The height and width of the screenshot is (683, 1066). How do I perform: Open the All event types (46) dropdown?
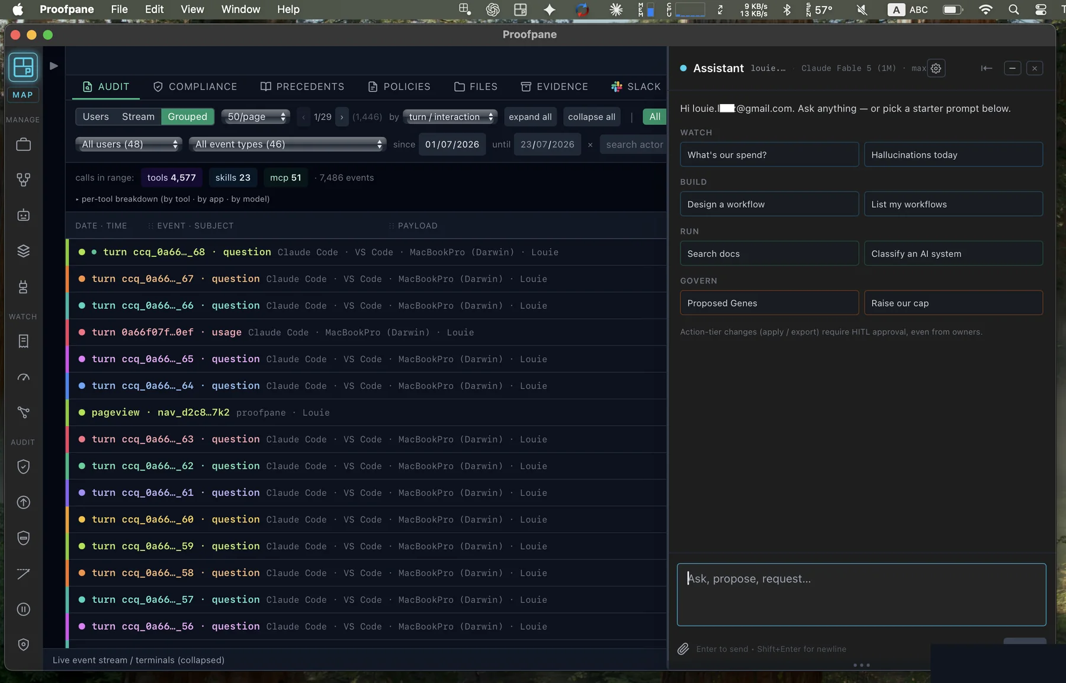coord(287,144)
